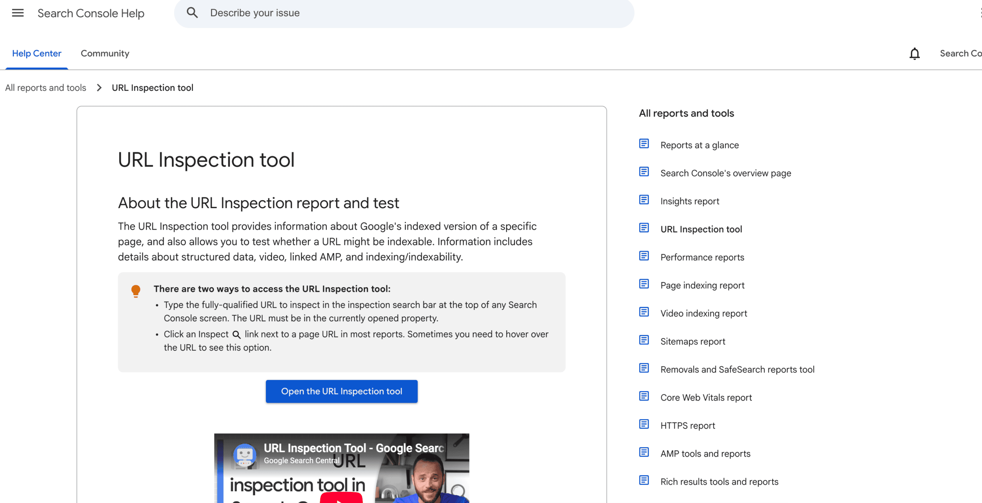Click the video title URL Inspection Tool
Screen dimensions: 982x503
tap(353, 448)
